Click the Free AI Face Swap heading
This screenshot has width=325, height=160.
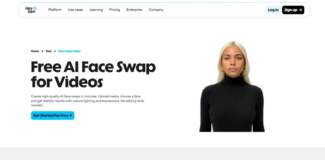[93, 74]
